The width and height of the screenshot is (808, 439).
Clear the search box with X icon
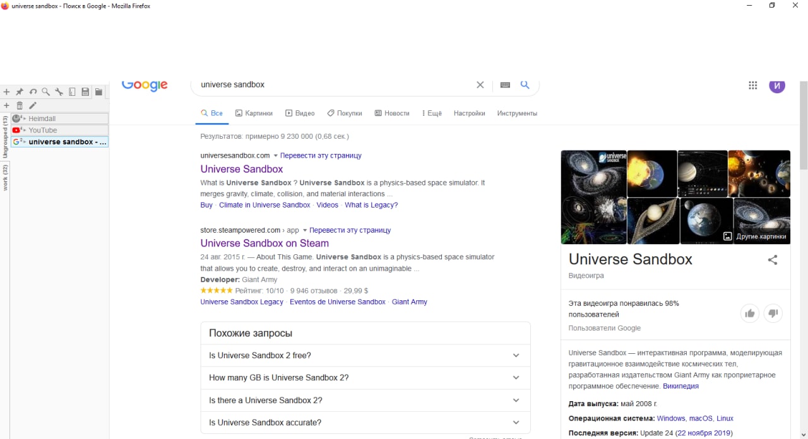[480, 85]
